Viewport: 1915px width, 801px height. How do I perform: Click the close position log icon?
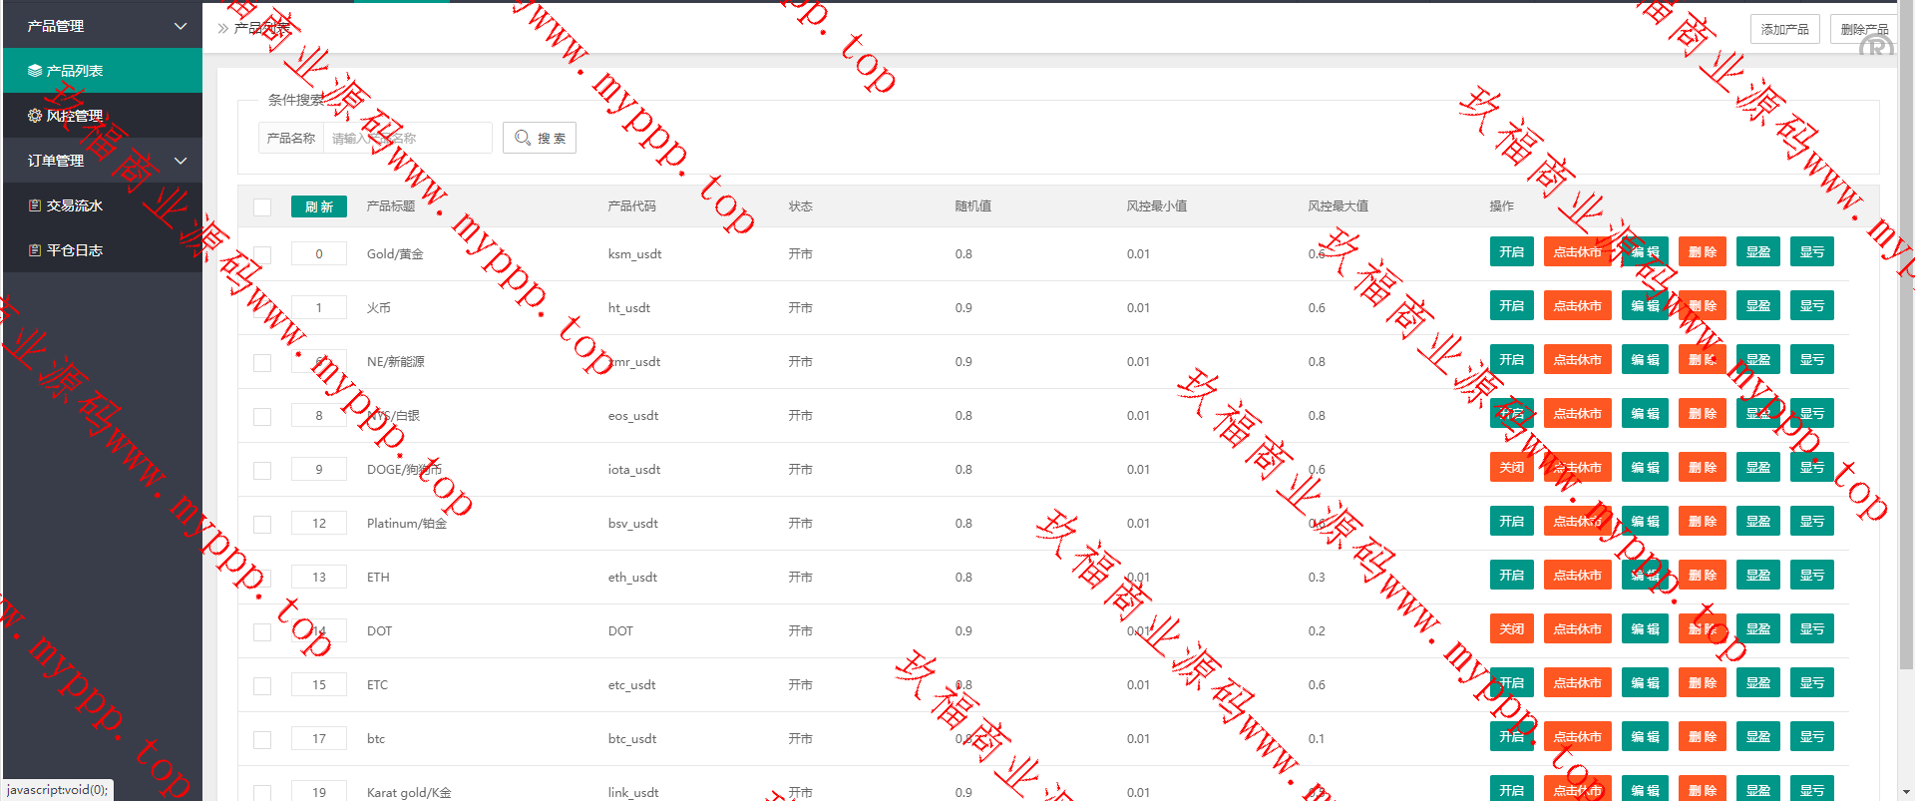pos(35,250)
